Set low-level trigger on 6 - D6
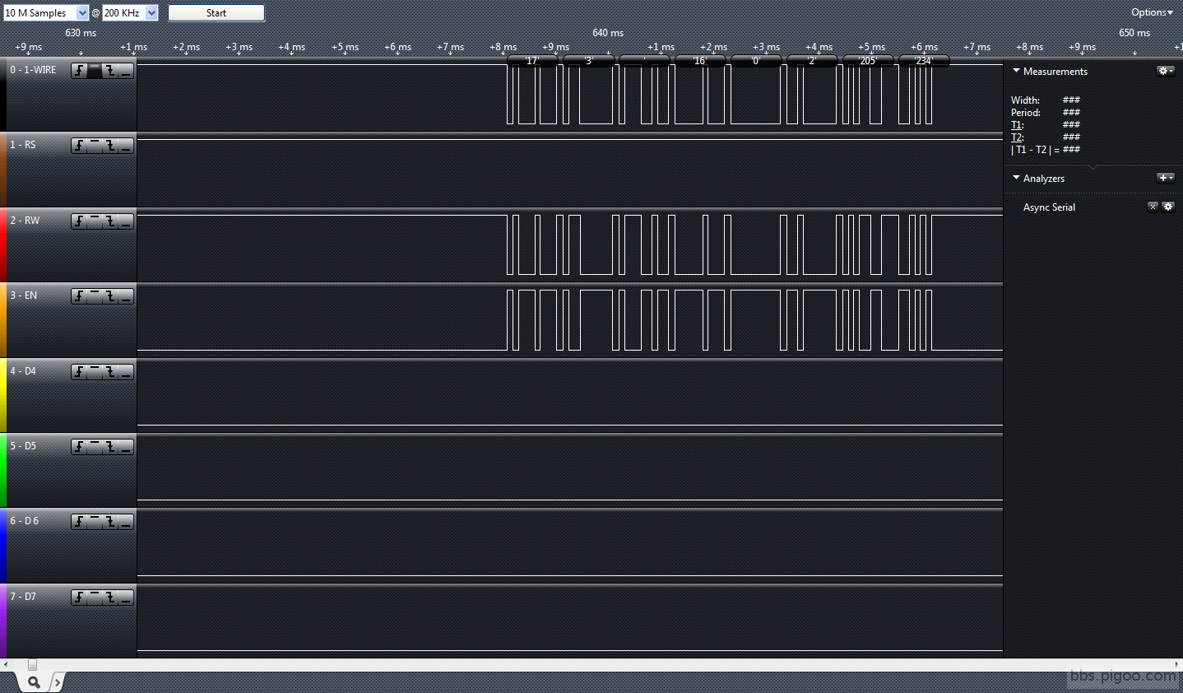The width and height of the screenshot is (1183, 693). coord(126,522)
